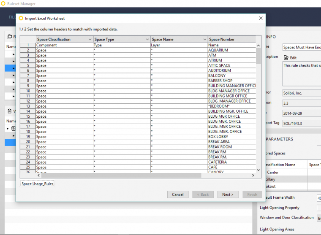
Task: Select the BOX LOBBY cell
Action: pos(232,137)
